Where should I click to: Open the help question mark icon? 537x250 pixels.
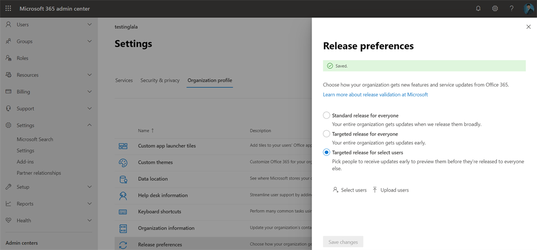tap(512, 8)
